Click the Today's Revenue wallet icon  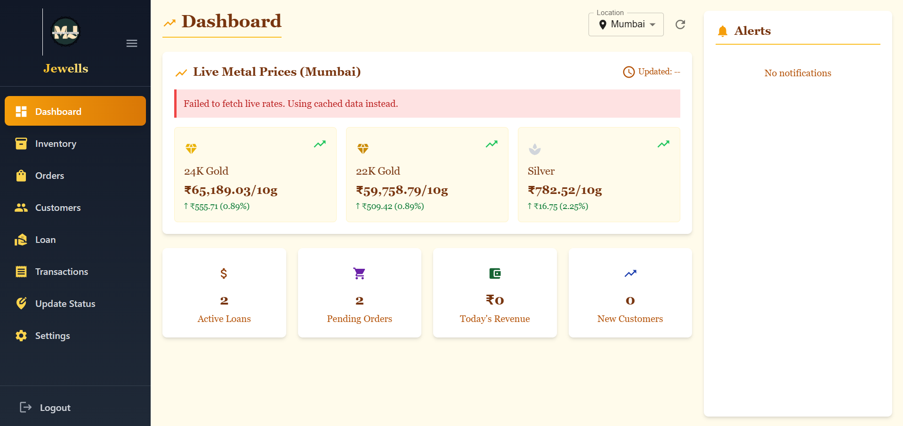pyautogui.click(x=495, y=273)
